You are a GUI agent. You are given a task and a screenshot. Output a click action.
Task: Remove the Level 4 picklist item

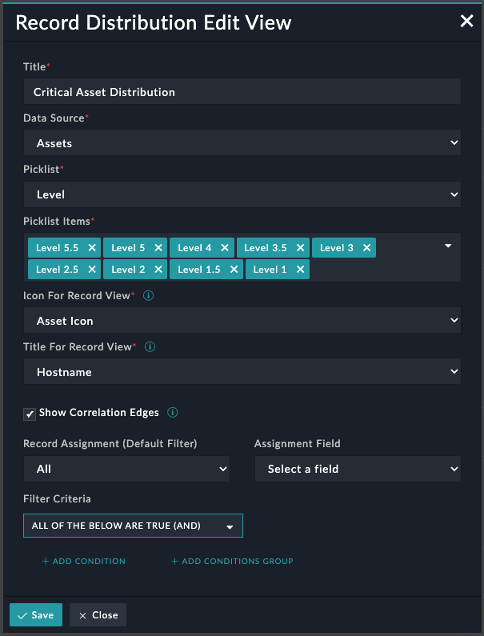click(x=225, y=248)
